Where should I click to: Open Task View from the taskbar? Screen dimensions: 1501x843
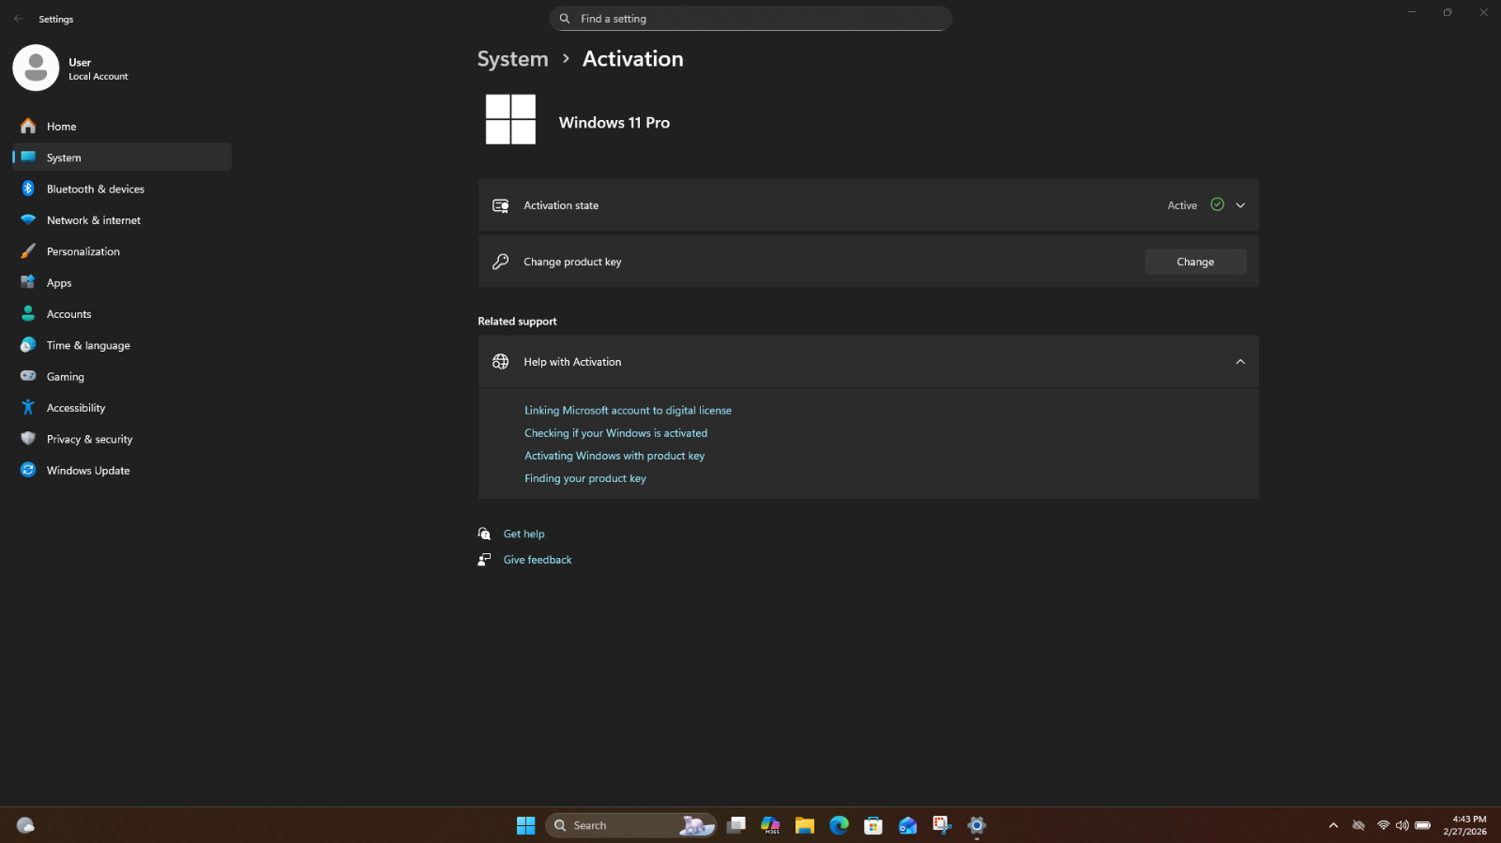(736, 825)
